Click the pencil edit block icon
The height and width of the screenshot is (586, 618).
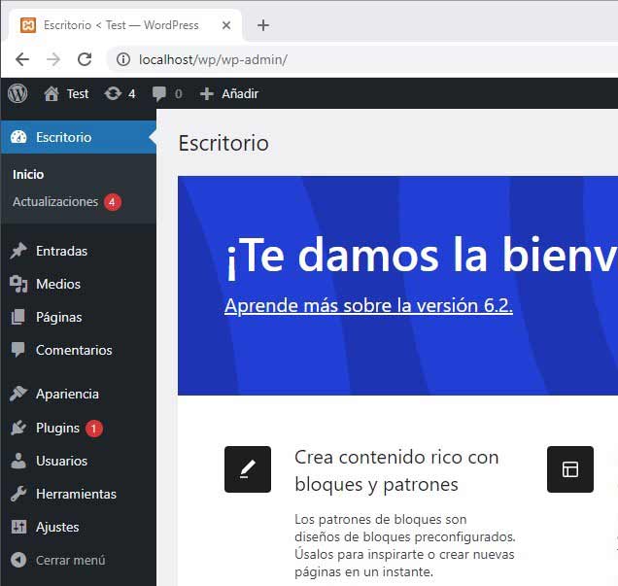pyautogui.click(x=248, y=469)
